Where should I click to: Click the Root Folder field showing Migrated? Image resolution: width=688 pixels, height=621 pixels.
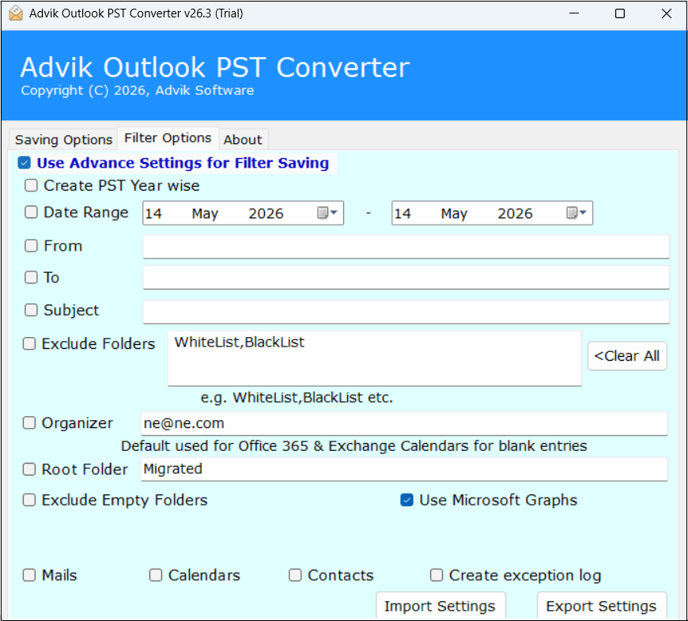coord(403,469)
